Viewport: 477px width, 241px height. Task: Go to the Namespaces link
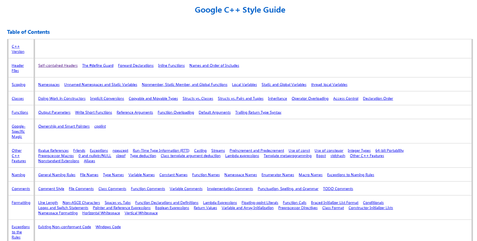49,85
